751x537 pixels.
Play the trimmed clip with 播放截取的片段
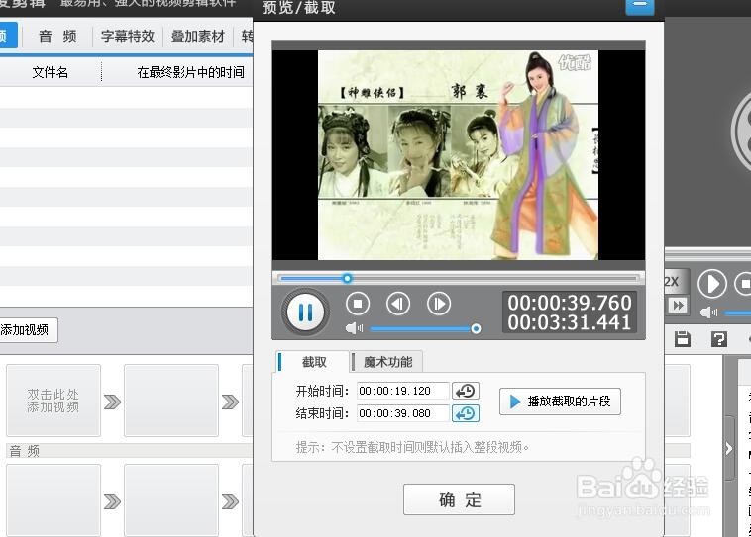coord(560,402)
